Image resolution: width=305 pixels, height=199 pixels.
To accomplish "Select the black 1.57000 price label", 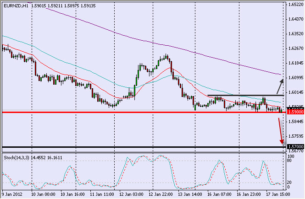I will [x=295, y=147].
